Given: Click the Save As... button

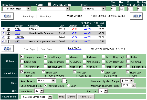Looking at the screenshot, I should coord(86,97).
